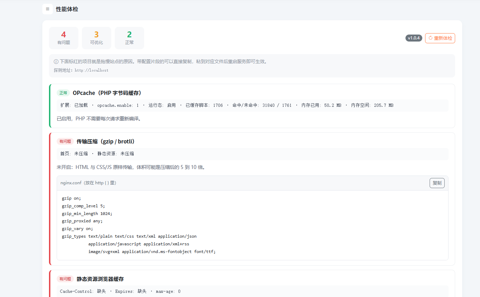Click the Cache-Control: 缺失 status line
This screenshot has width=480, height=297.
[253, 291]
